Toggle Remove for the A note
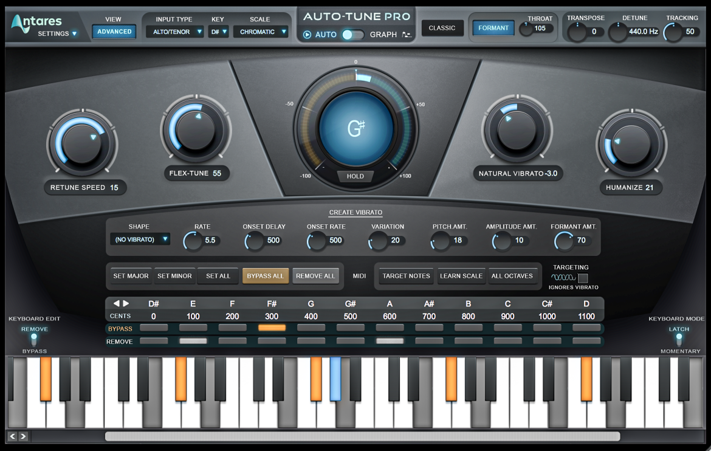Screen dimensions: 711x451 tap(390, 341)
